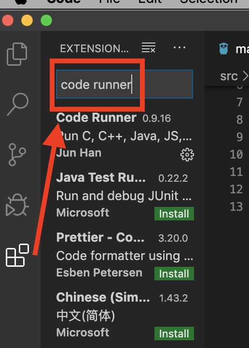Expand the src breadcrumb chevron

[x=245, y=76]
